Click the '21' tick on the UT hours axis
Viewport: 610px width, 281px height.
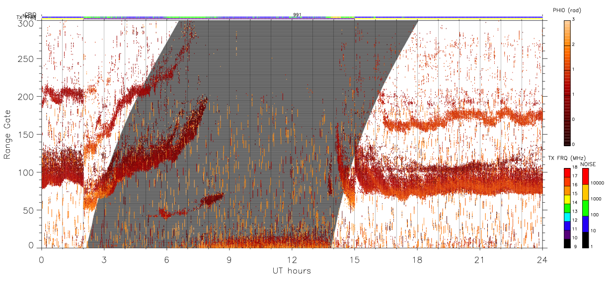(x=480, y=259)
